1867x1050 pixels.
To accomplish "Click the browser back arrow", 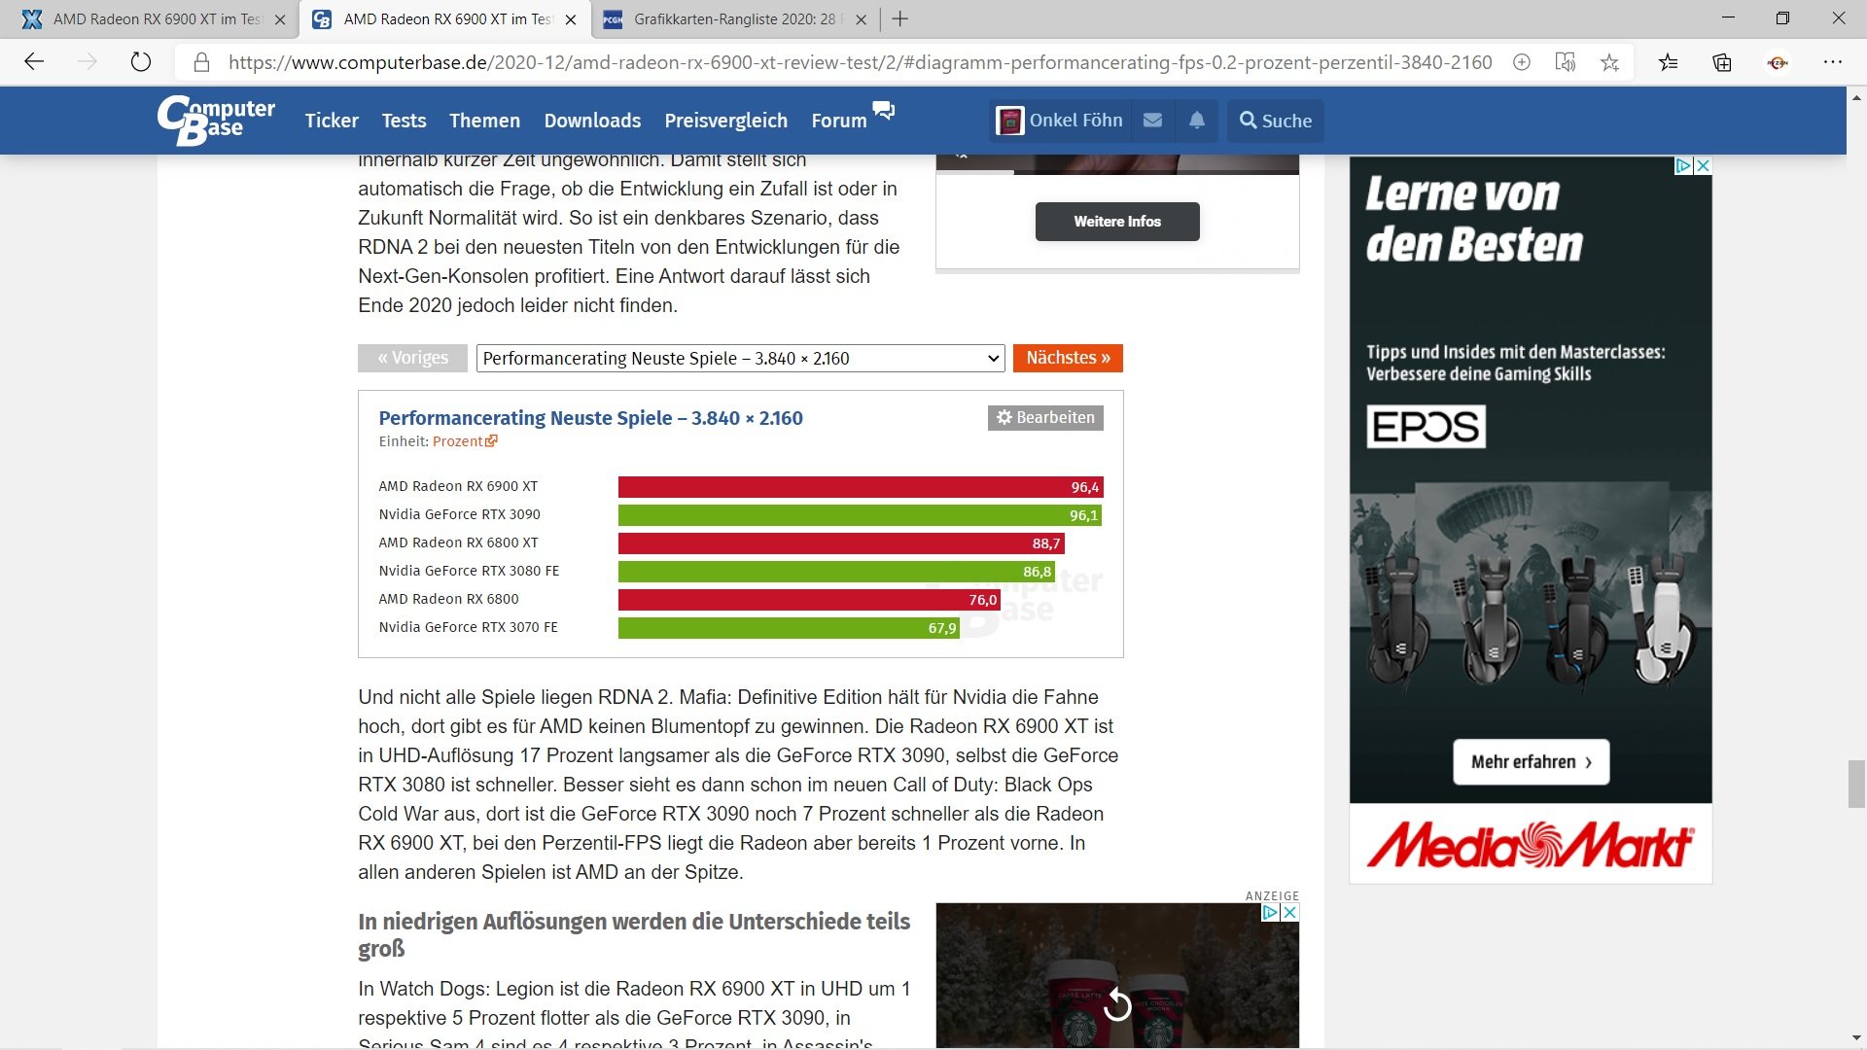I will 34,62.
